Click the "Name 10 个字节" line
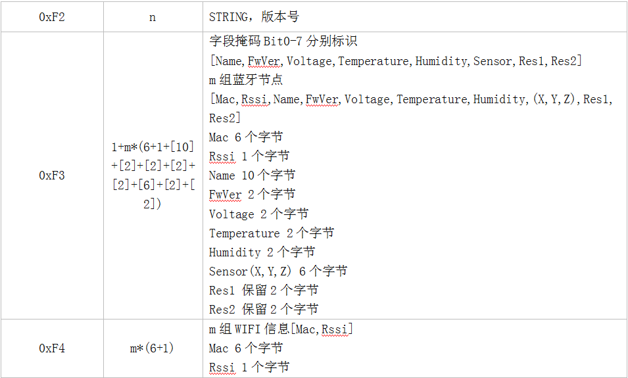Image resolution: width=628 pixels, height=378 pixels. pyautogui.click(x=252, y=176)
